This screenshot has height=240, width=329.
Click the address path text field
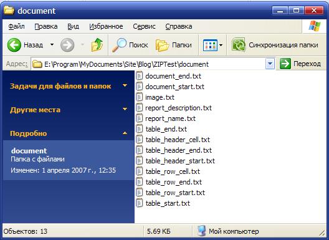pyautogui.click(x=149, y=64)
